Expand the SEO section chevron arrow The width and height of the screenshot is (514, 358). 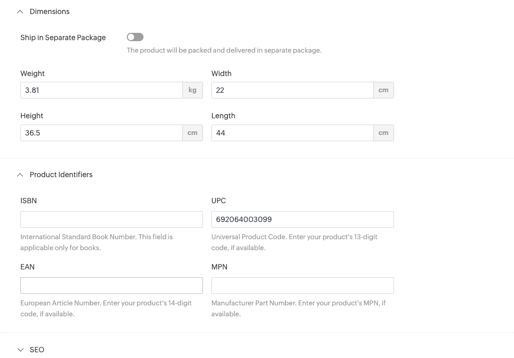coord(20,350)
